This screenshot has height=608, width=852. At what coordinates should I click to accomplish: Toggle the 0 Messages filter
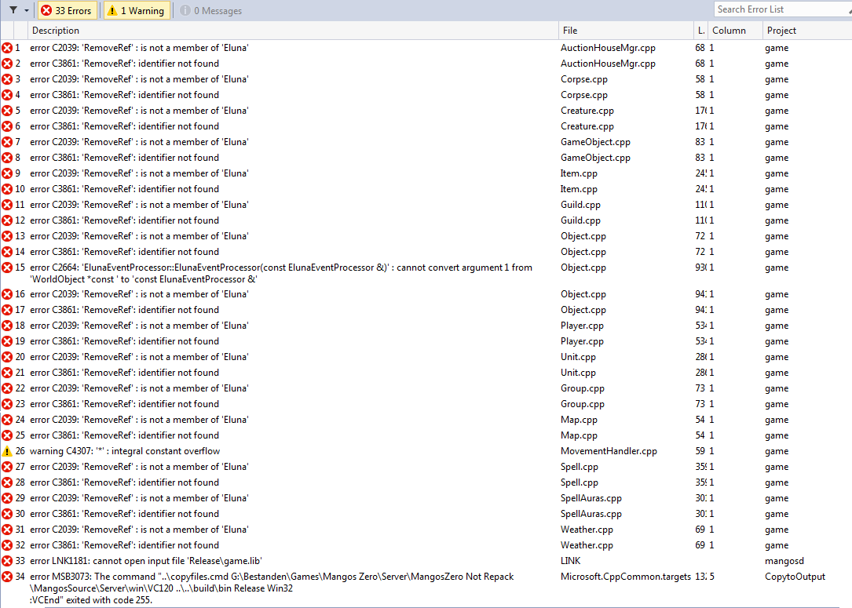(210, 10)
